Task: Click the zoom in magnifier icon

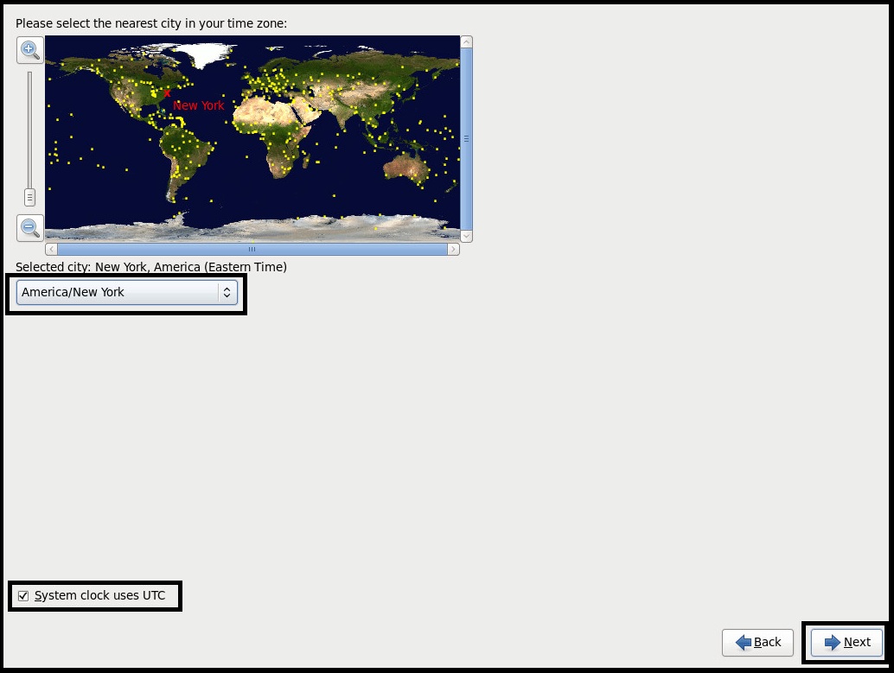Action: [29, 49]
